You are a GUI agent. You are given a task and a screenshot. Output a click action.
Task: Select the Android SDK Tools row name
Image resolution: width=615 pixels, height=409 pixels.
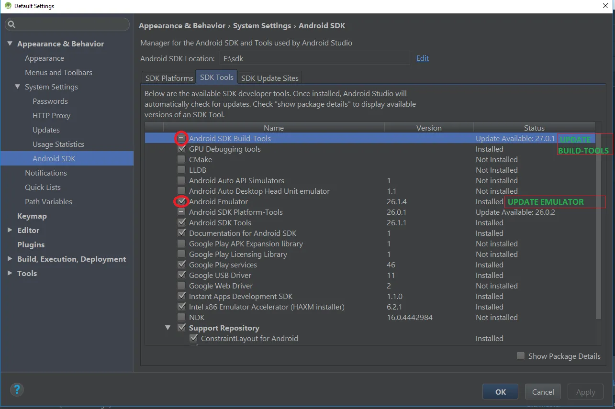[x=220, y=223]
